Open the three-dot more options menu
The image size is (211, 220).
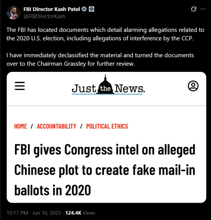pos(203,9)
